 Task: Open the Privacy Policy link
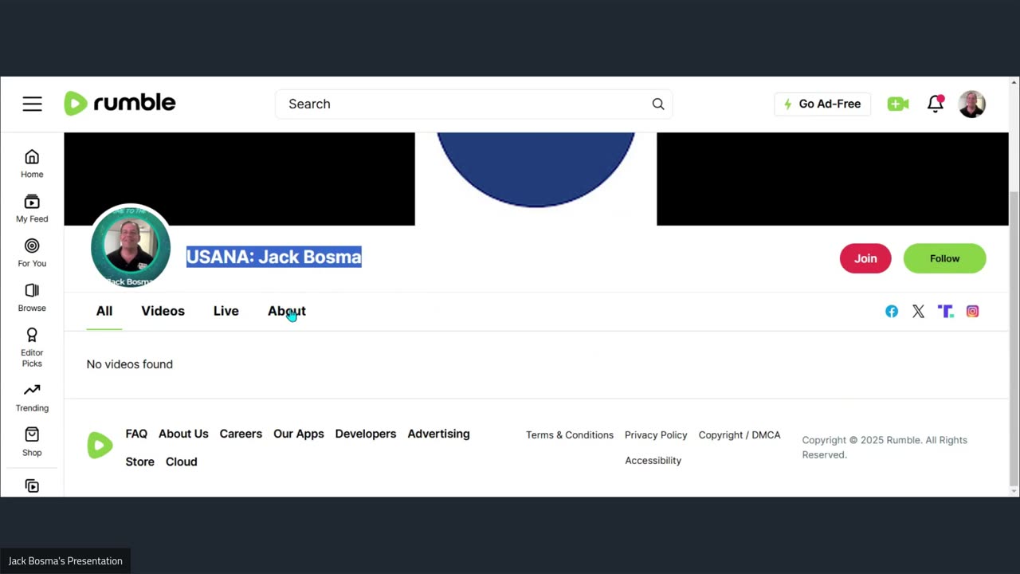pos(656,434)
